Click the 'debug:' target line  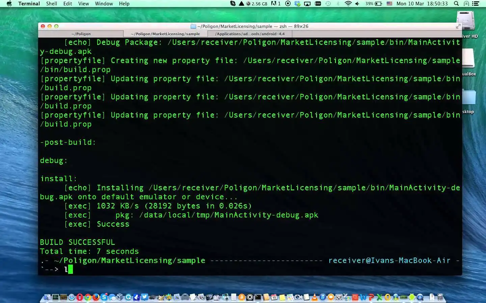click(54, 161)
